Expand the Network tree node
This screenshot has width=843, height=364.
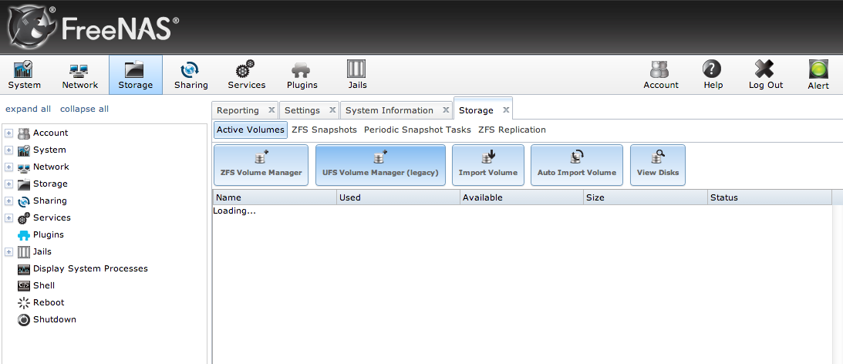[x=8, y=167]
